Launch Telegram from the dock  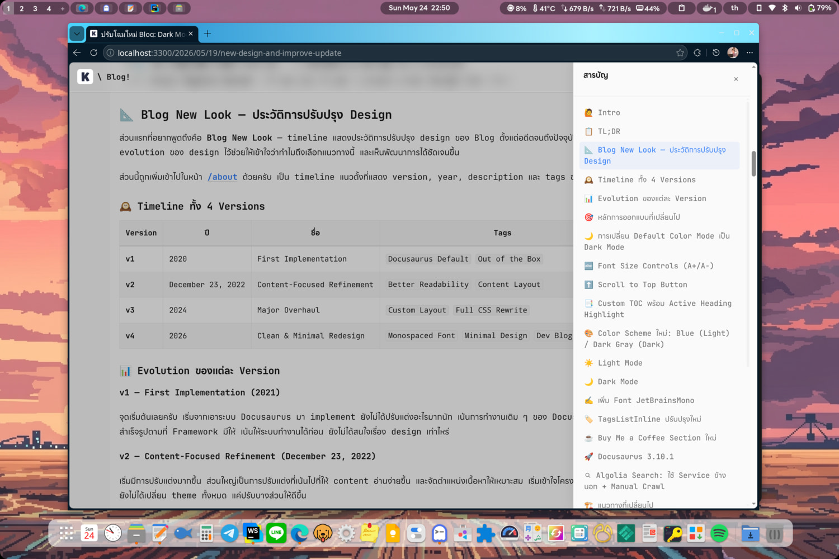tap(229, 533)
